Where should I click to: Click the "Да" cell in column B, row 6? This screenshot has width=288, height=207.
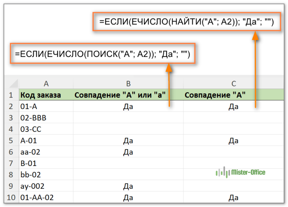[128, 152]
